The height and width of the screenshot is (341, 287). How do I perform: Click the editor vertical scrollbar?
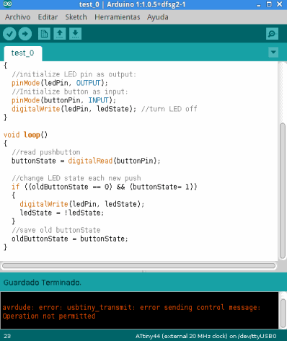click(x=283, y=191)
